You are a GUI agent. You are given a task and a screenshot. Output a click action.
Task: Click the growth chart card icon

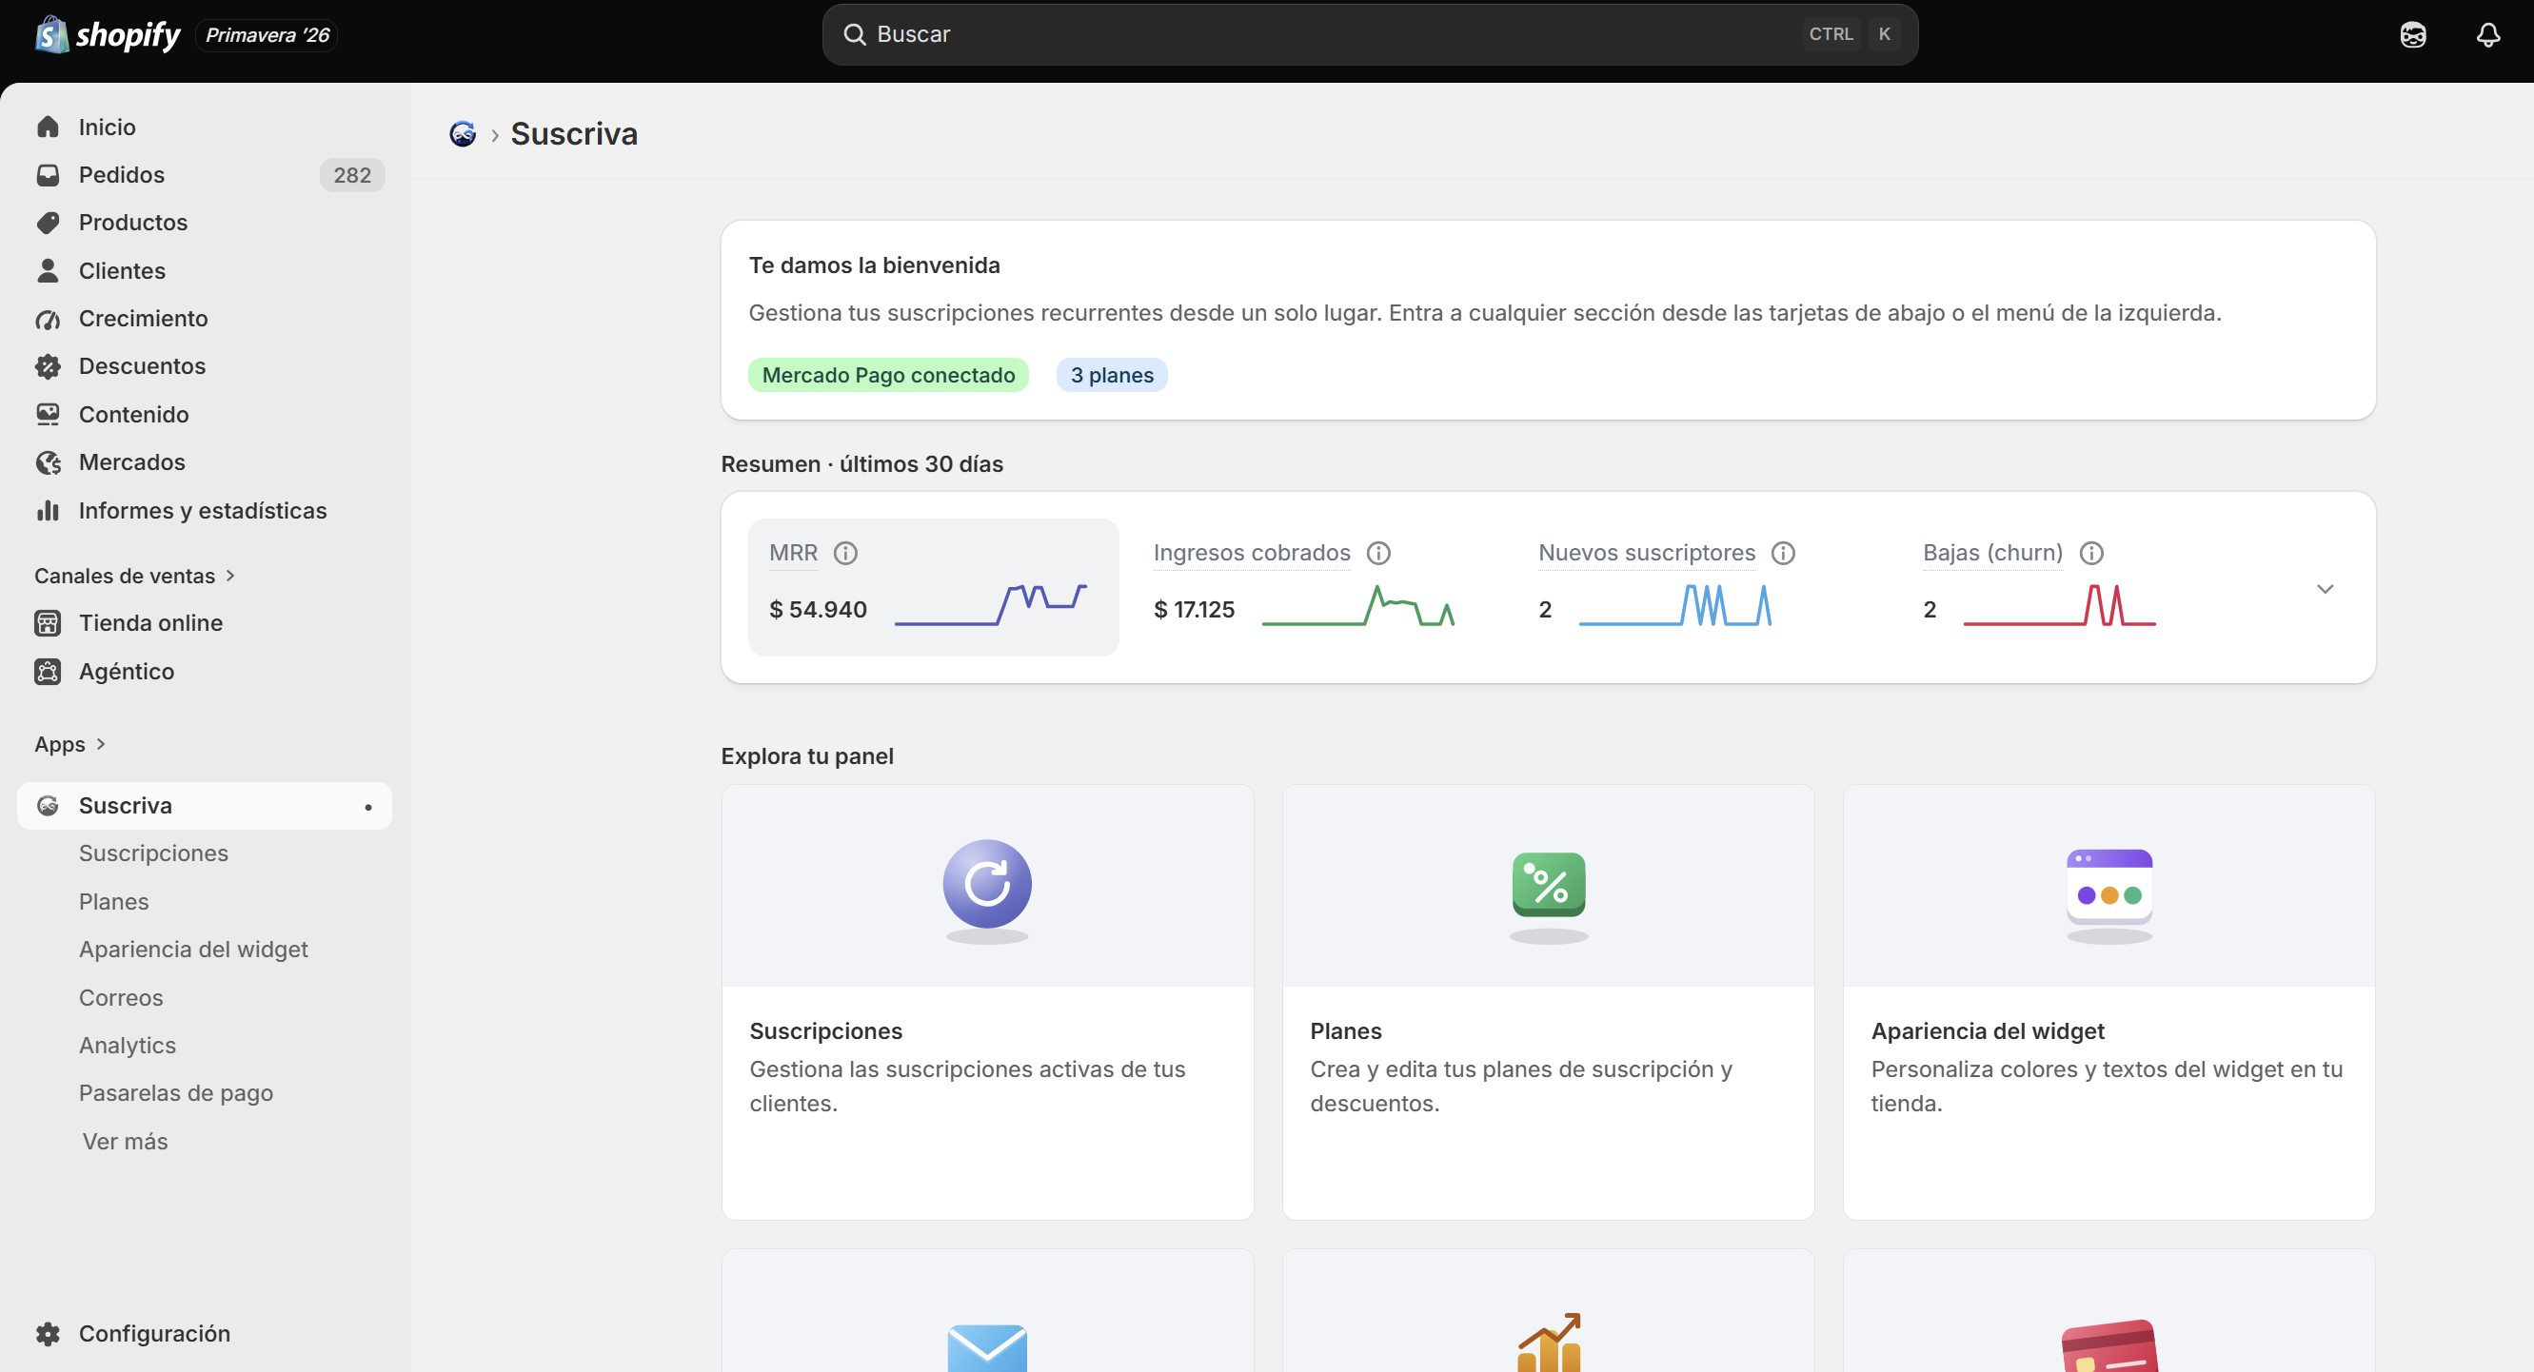(x=1549, y=1343)
